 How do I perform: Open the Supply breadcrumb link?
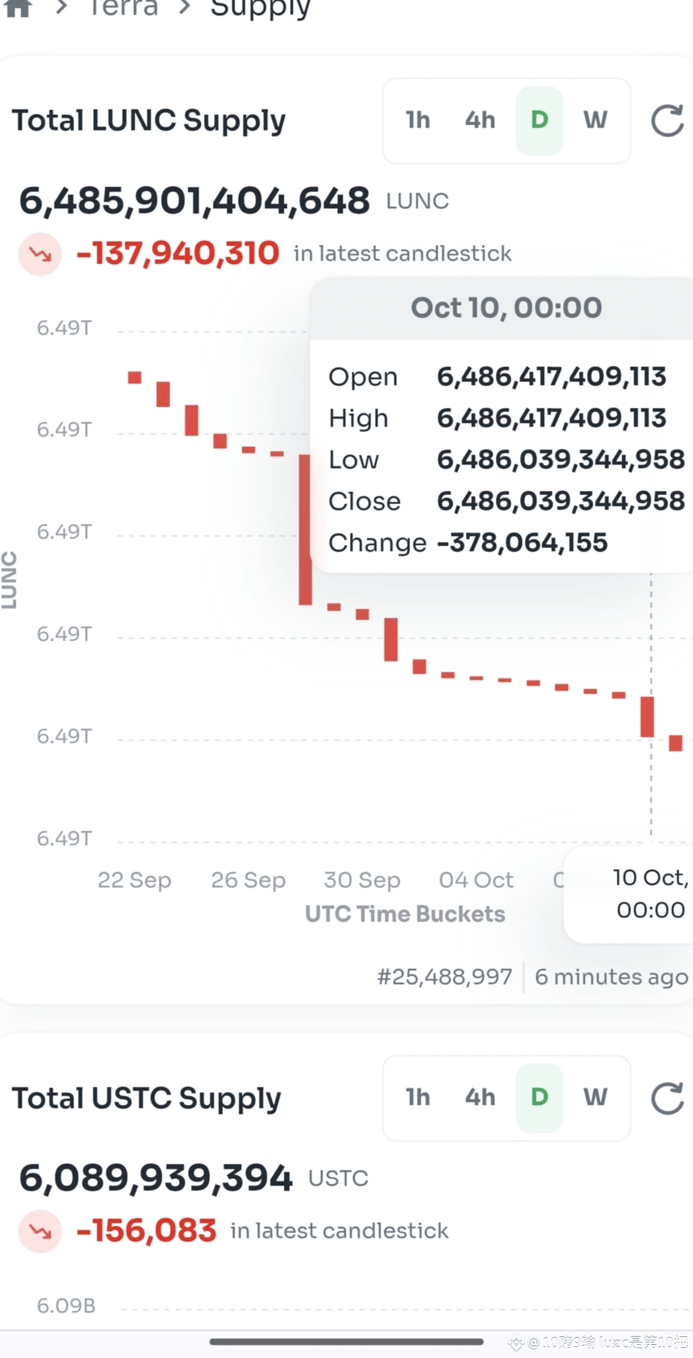click(260, 8)
